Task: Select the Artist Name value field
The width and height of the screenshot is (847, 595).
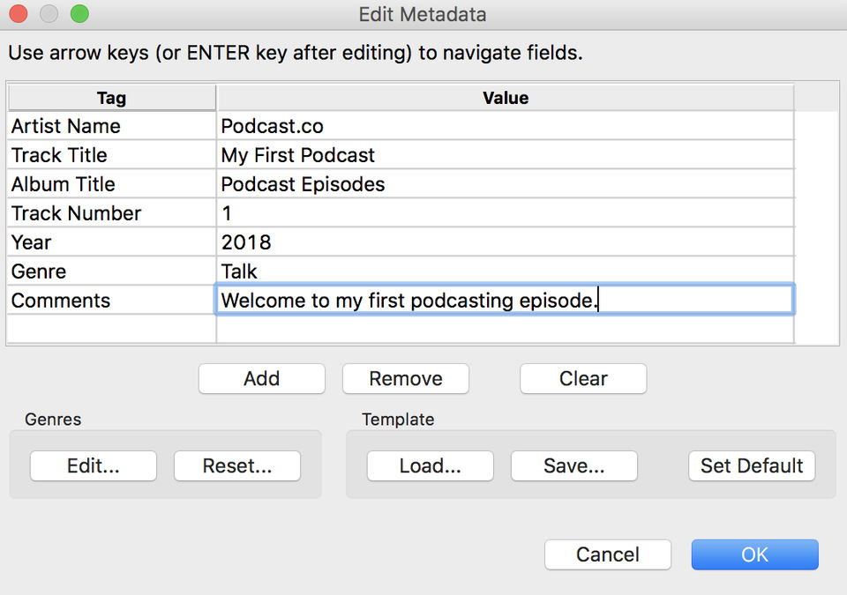Action: click(505, 126)
